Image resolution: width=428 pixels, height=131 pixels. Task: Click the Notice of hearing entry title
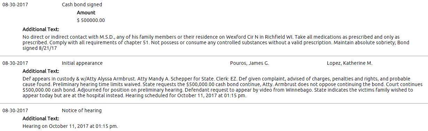[82, 111]
